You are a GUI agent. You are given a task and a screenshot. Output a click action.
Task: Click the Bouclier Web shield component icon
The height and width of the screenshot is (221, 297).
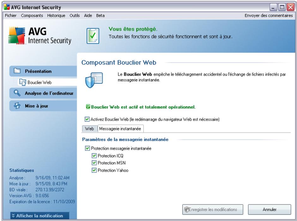tap(94, 80)
